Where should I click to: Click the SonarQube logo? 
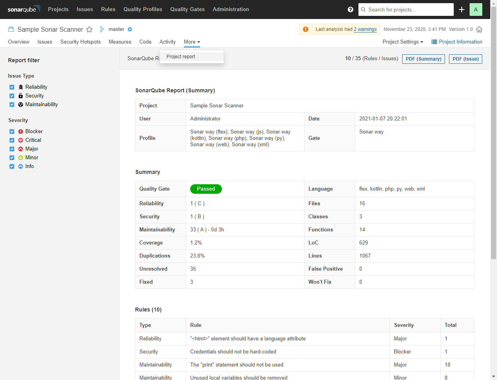[24, 9]
